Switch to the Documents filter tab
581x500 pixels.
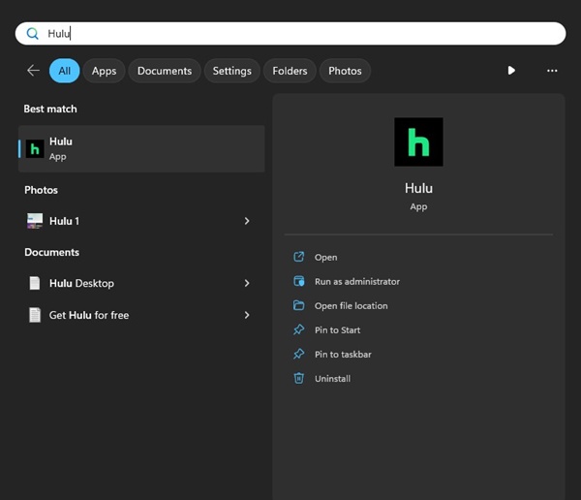165,71
